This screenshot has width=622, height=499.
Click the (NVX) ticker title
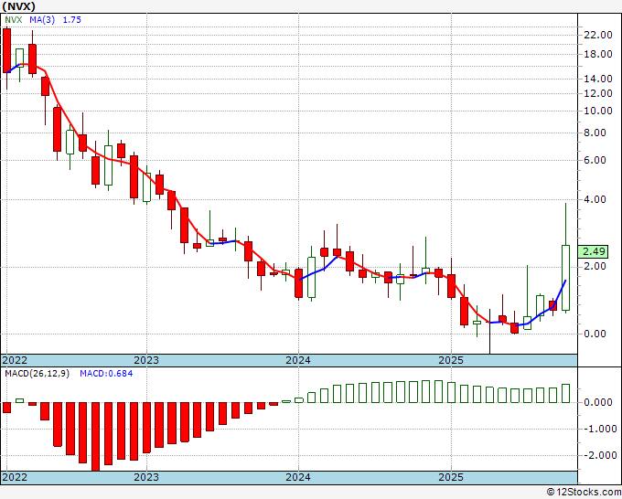pyautogui.click(x=20, y=5)
